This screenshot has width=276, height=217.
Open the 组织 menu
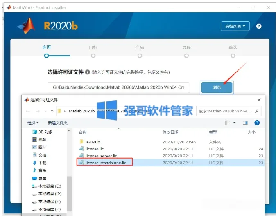[33, 123]
